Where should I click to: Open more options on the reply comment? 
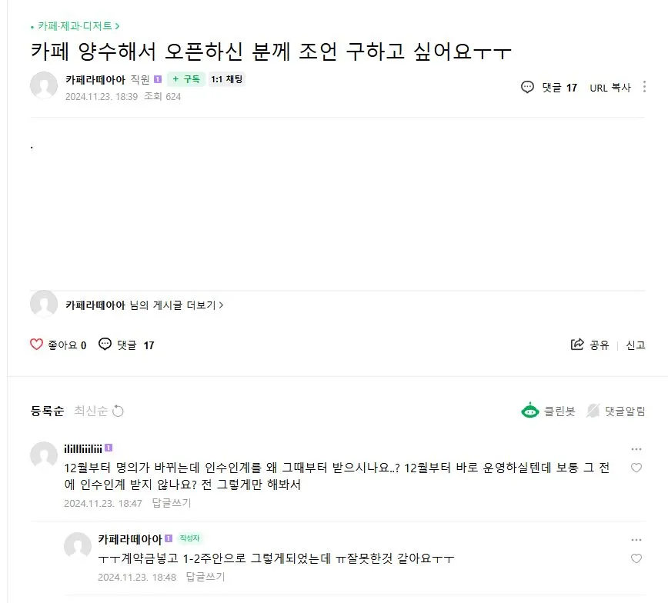click(636, 538)
